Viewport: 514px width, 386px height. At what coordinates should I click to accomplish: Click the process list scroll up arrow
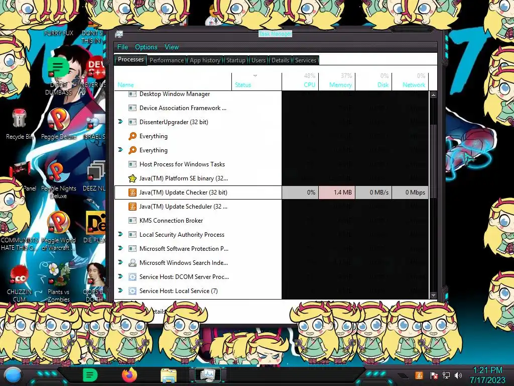[433, 95]
